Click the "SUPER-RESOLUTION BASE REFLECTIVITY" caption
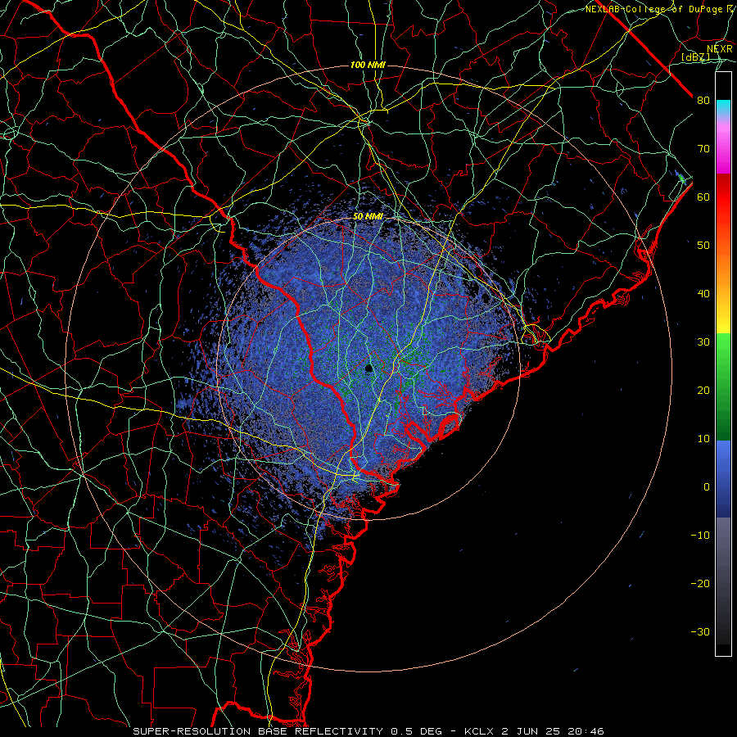The image size is (737, 737). pos(258,731)
